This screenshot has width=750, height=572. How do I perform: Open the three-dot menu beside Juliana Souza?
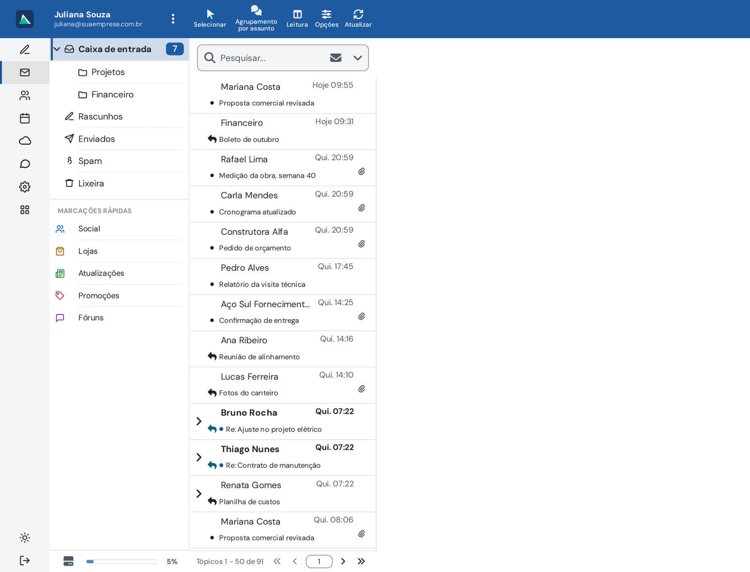pos(173,19)
